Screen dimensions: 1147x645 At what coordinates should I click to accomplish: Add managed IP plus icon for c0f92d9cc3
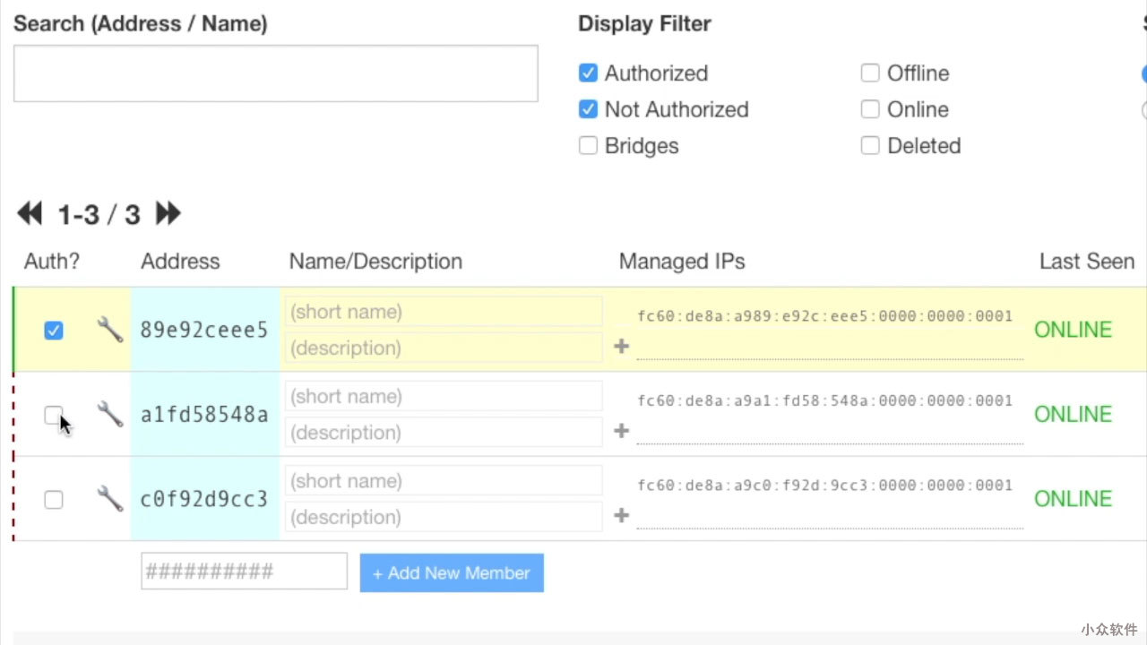point(621,515)
